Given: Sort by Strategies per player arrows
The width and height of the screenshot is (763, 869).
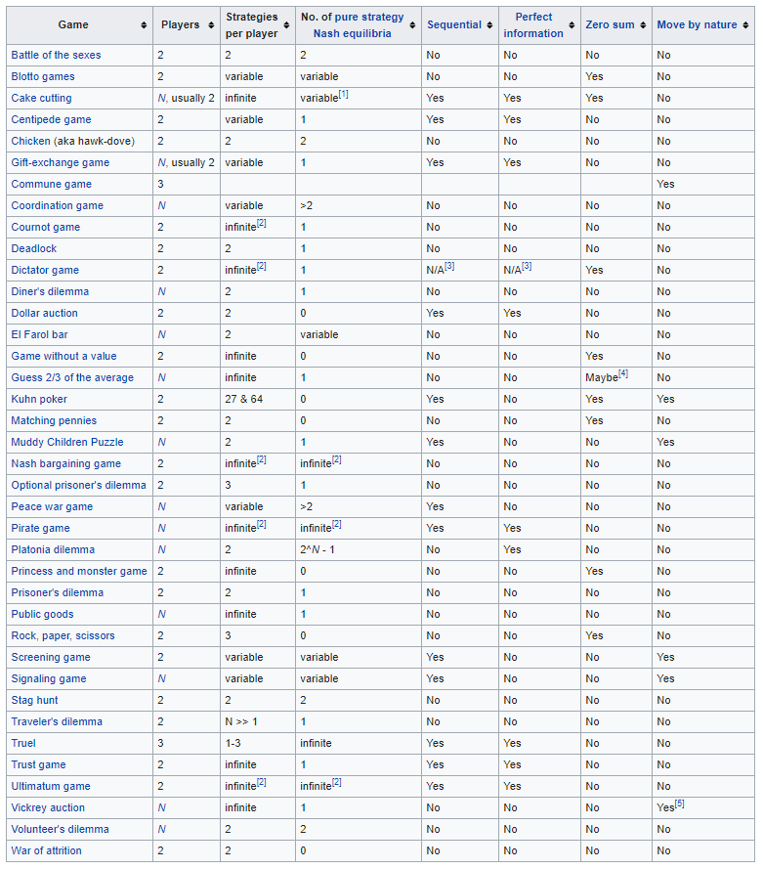Looking at the screenshot, I should click(286, 25).
